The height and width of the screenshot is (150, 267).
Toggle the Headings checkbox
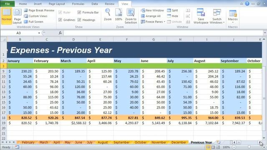click(x=79, y=20)
